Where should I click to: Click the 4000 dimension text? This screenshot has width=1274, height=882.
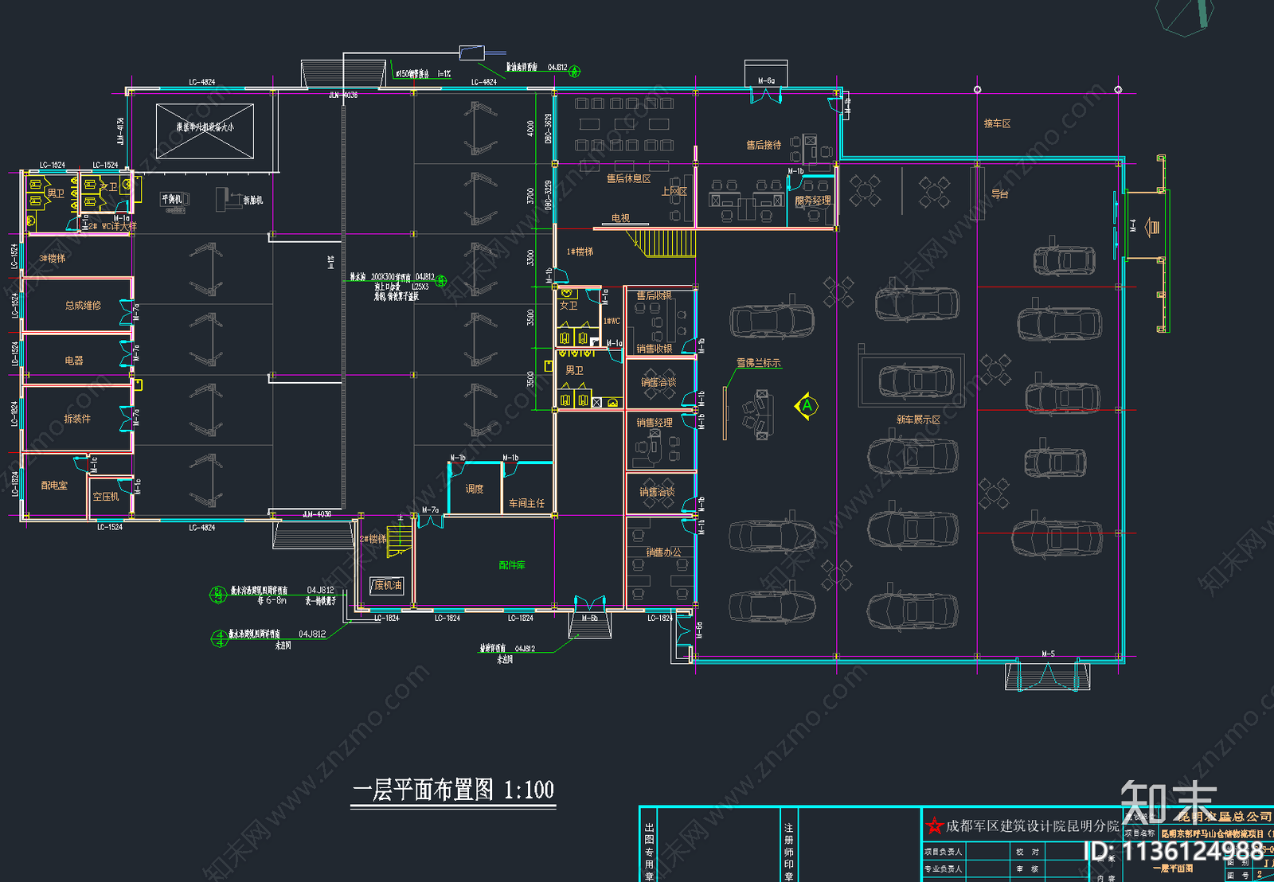(x=530, y=128)
